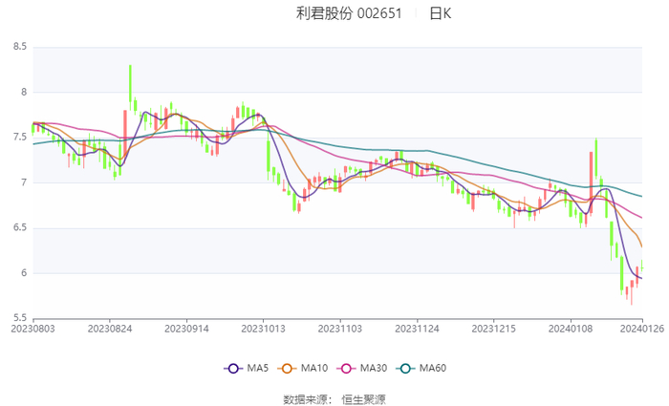The width and height of the screenshot is (669, 406).
Task: Select the 日K label in the title
Action: pyautogui.click(x=440, y=13)
